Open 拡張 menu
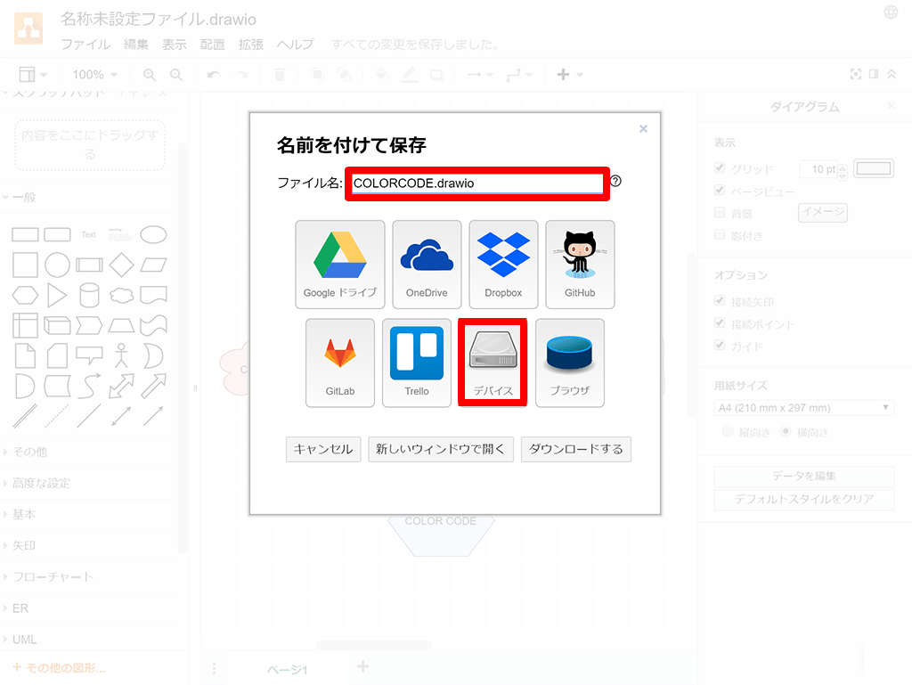 pos(250,45)
